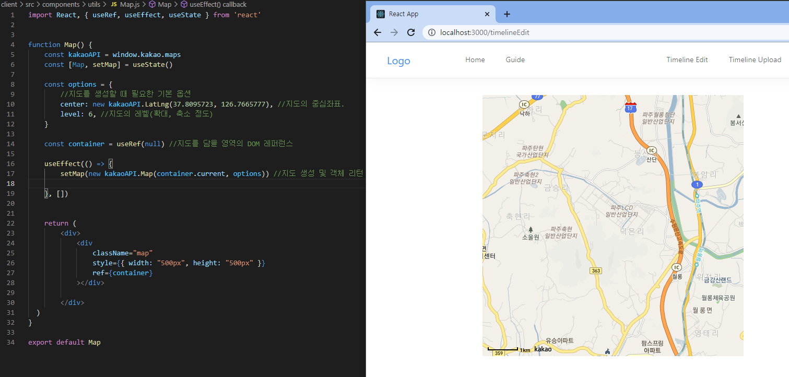Click the Logo link in the navbar
Viewport: 789px width, 377px height.
[398, 61]
